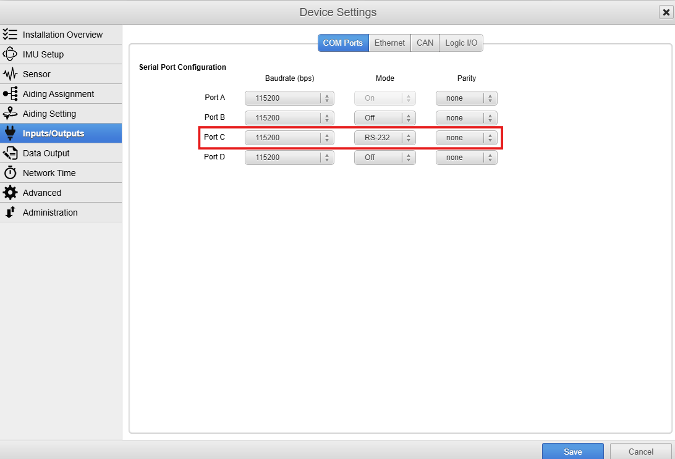Viewport: 675px width, 459px height.
Task: Open Port B Mode dropdown
Action: click(x=384, y=118)
